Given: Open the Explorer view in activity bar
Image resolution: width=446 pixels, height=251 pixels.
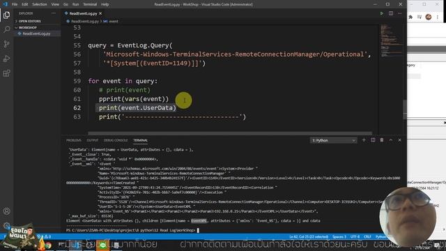Looking at the screenshot, I should pyautogui.click(x=6, y=15).
